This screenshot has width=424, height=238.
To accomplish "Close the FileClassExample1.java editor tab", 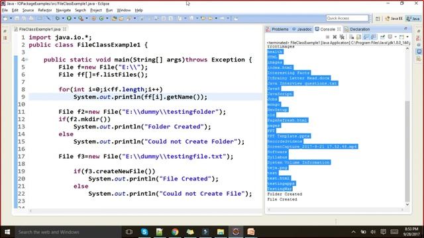I will 65,29.
